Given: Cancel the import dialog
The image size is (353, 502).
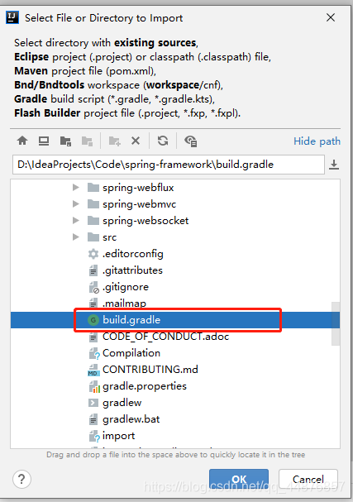Looking at the screenshot, I should coord(308,479).
